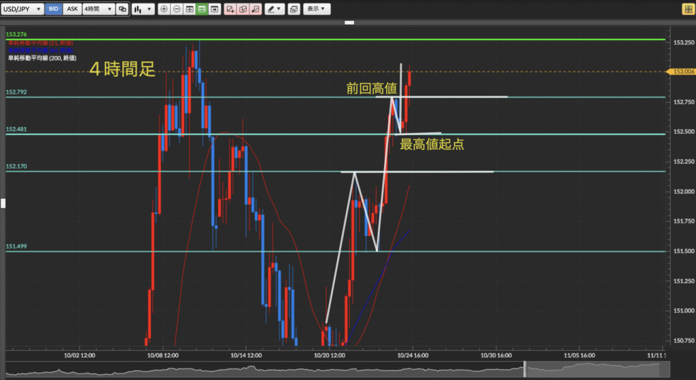Open the USD/JPY currency pair dropdown
Image resolution: width=696 pixels, height=380 pixels.
(22, 9)
